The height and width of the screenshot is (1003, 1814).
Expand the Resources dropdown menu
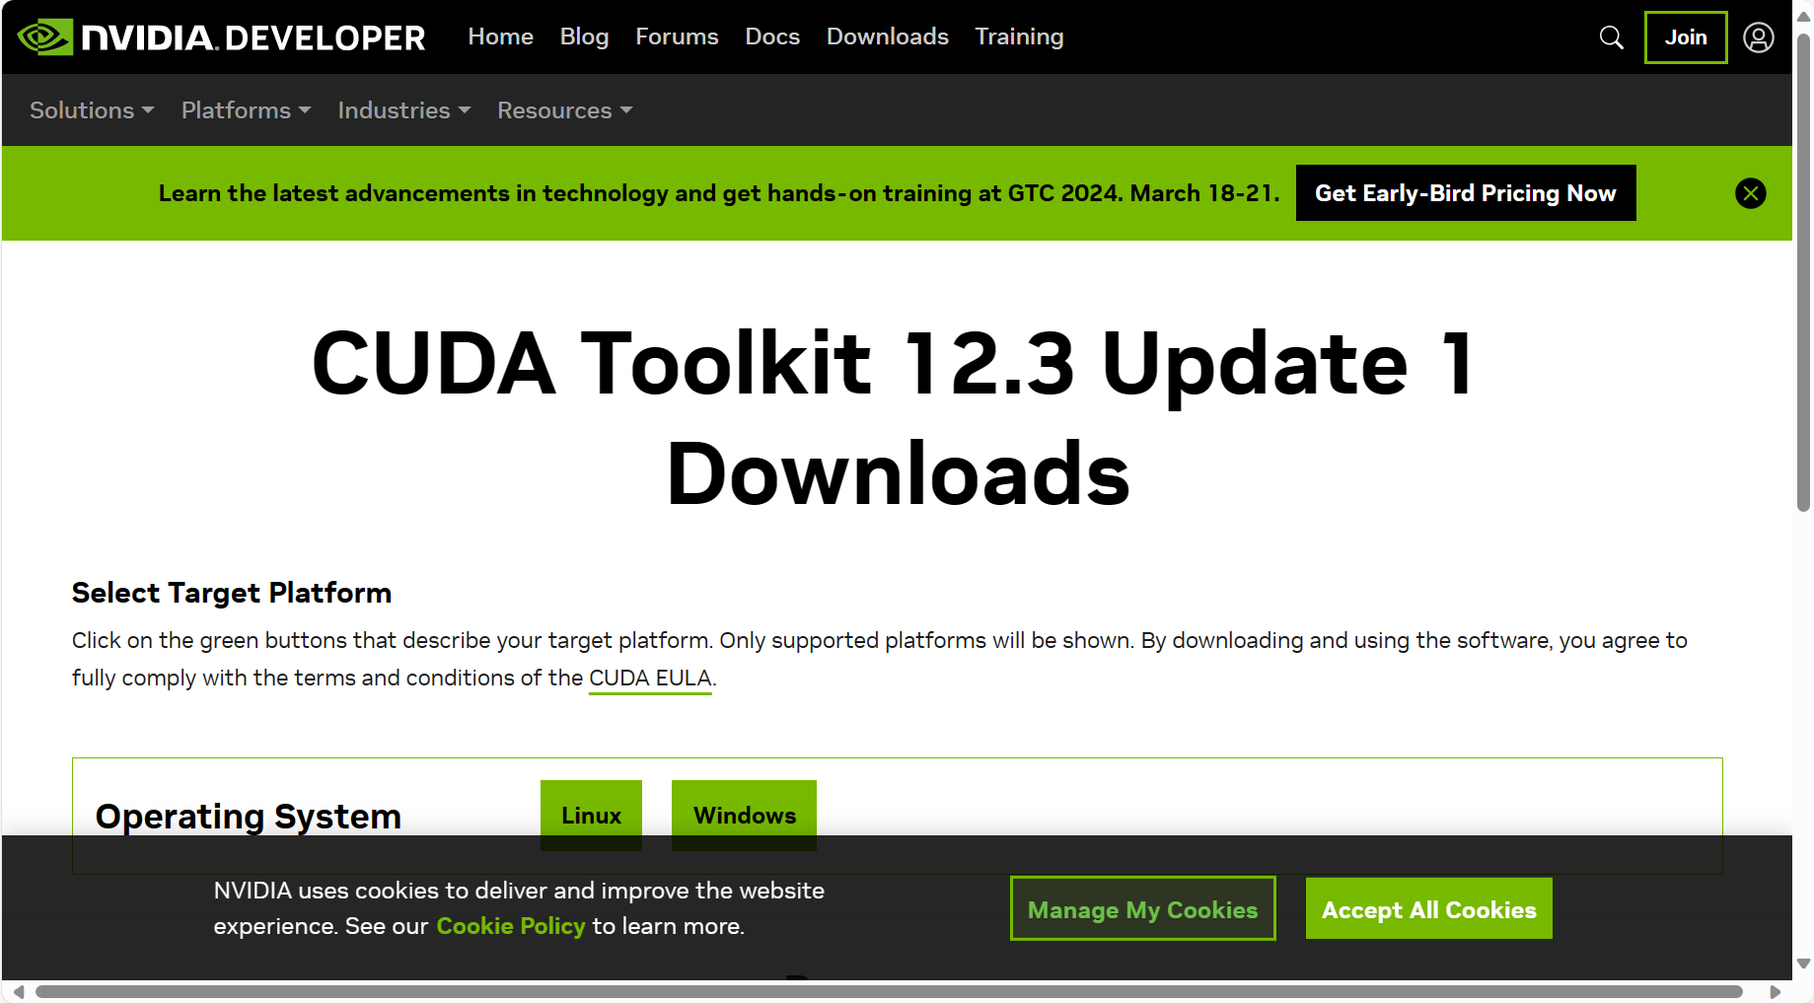565,110
